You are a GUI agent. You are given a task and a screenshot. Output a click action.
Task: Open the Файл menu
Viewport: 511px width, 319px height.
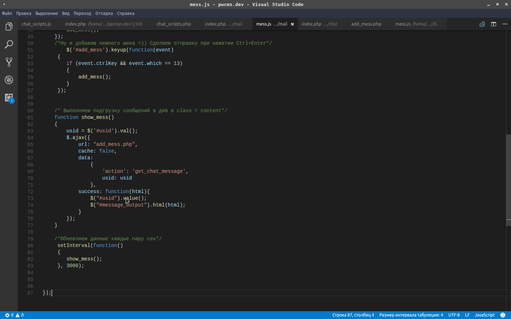(x=7, y=13)
